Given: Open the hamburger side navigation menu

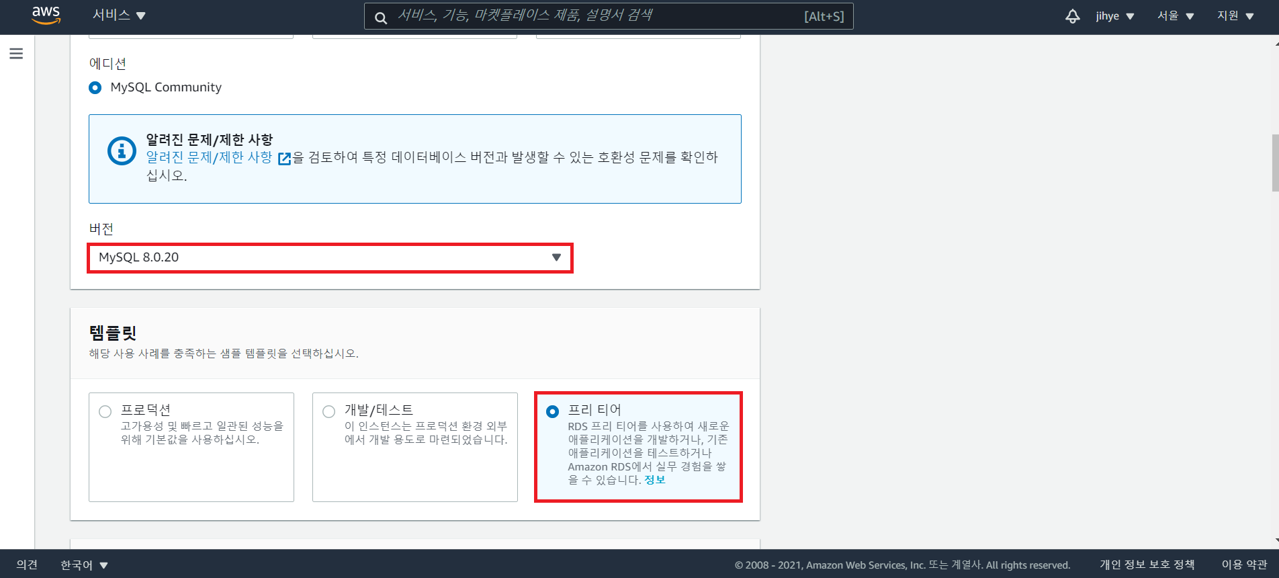Looking at the screenshot, I should click(x=16, y=54).
